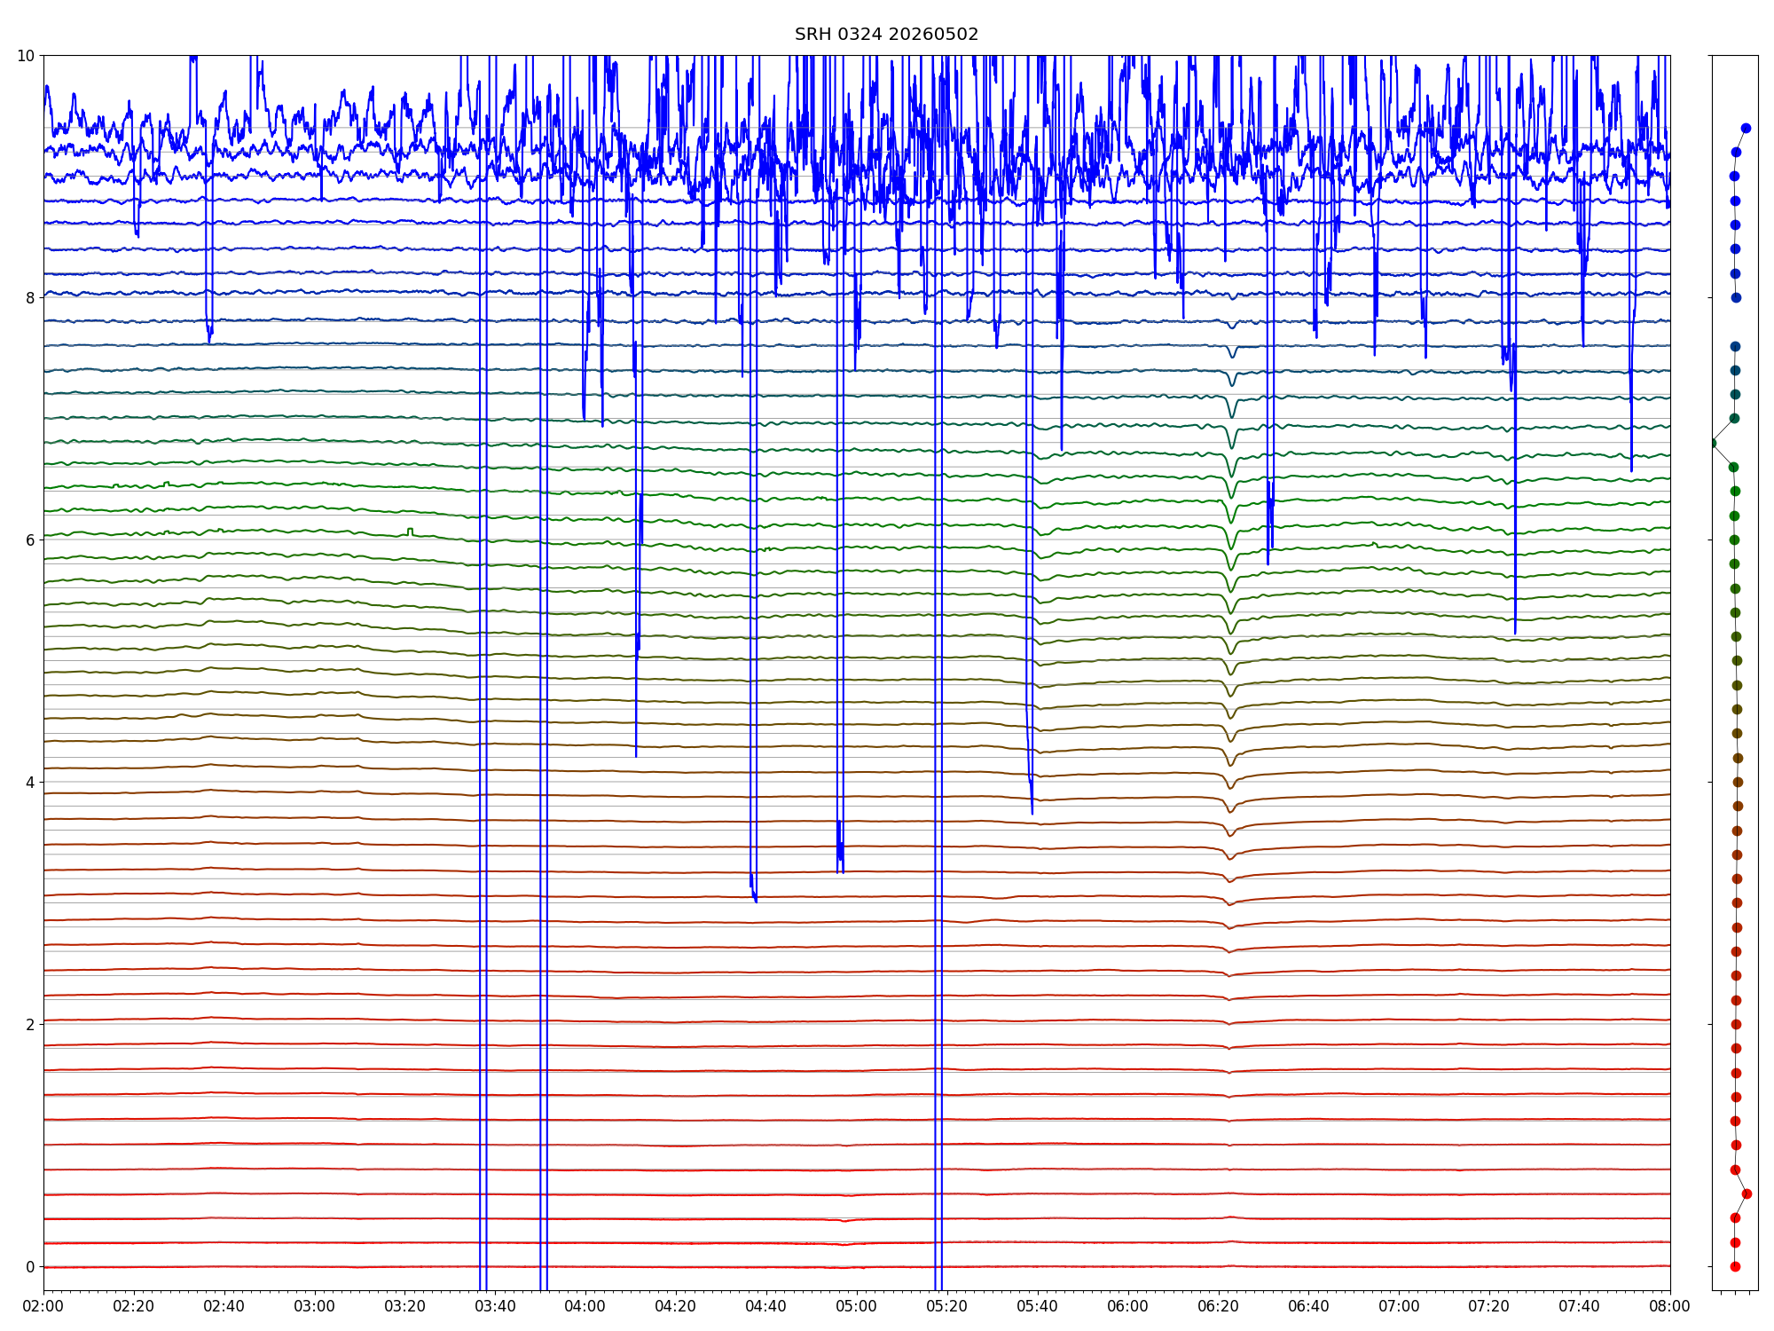The width and height of the screenshot is (1774, 1331).
Task: Select the x-axis tick "05:00"
Action: 857,1307
